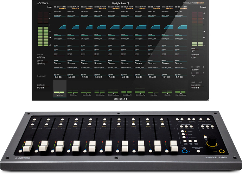Click the -6.6 dB volume value
The image size is (242, 174).
tap(71, 77)
